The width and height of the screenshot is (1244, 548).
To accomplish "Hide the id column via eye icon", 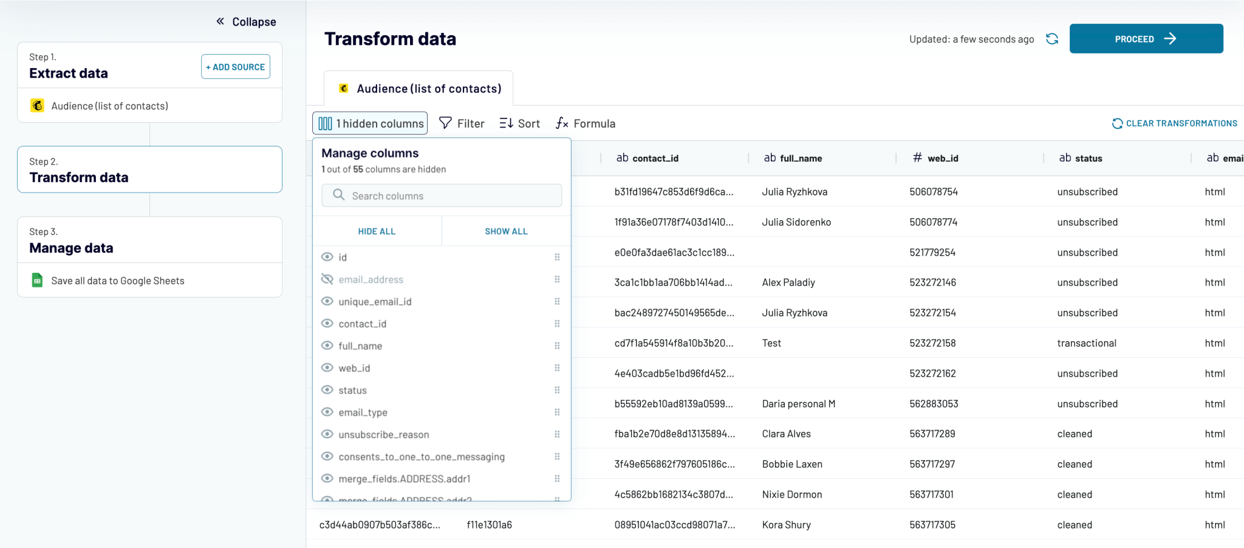I will [327, 256].
